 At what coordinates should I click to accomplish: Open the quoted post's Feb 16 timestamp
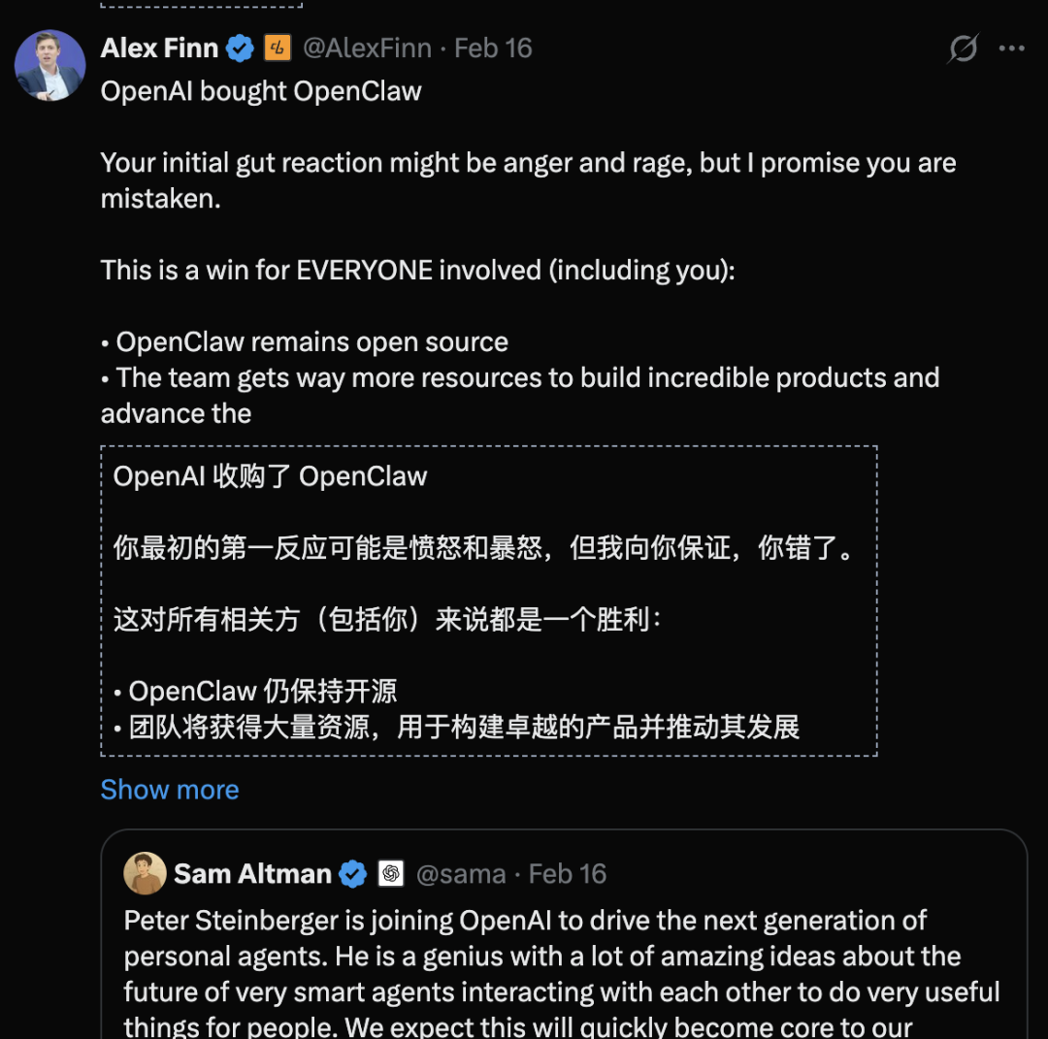click(x=568, y=874)
